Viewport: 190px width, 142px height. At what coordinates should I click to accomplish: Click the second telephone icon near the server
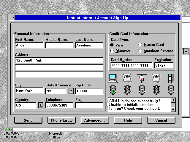coord(156,78)
